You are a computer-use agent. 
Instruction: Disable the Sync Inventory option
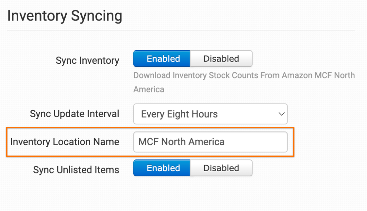click(221, 59)
